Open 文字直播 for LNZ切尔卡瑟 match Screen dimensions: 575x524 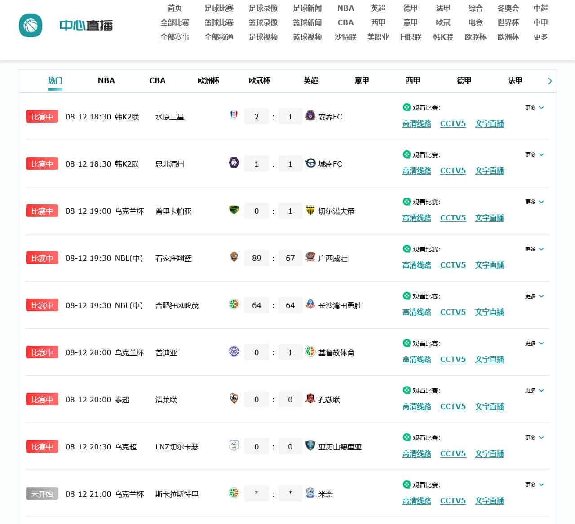490,454
